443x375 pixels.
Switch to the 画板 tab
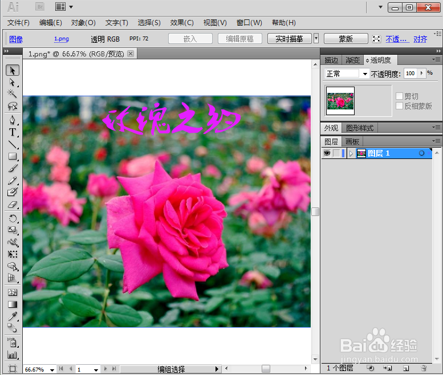352,141
